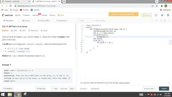Like the problem with thumbs up

12,30
